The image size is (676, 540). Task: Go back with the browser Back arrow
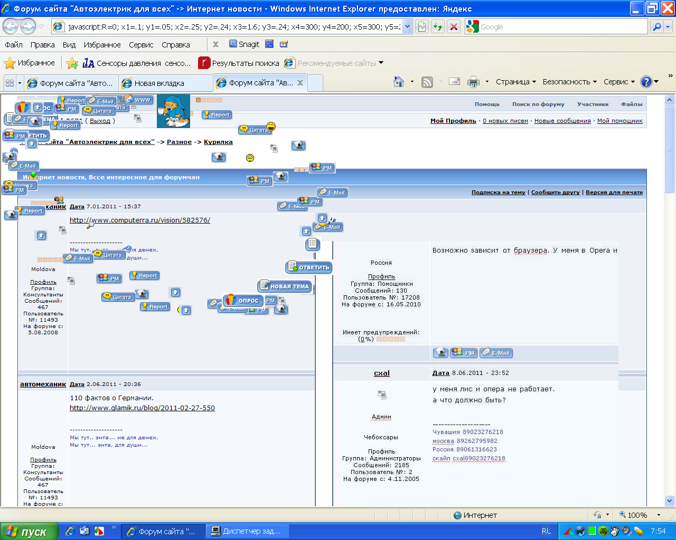pyautogui.click(x=11, y=26)
